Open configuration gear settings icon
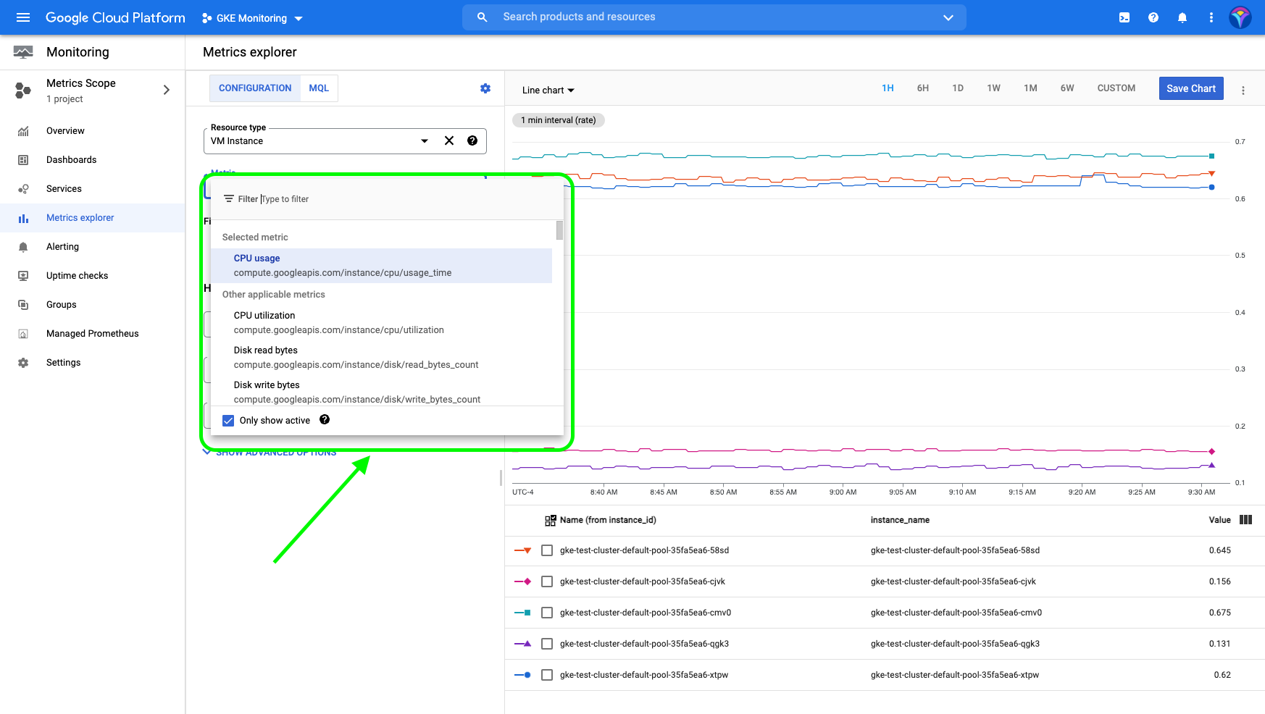1265x714 pixels. click(x=485, y=88)
